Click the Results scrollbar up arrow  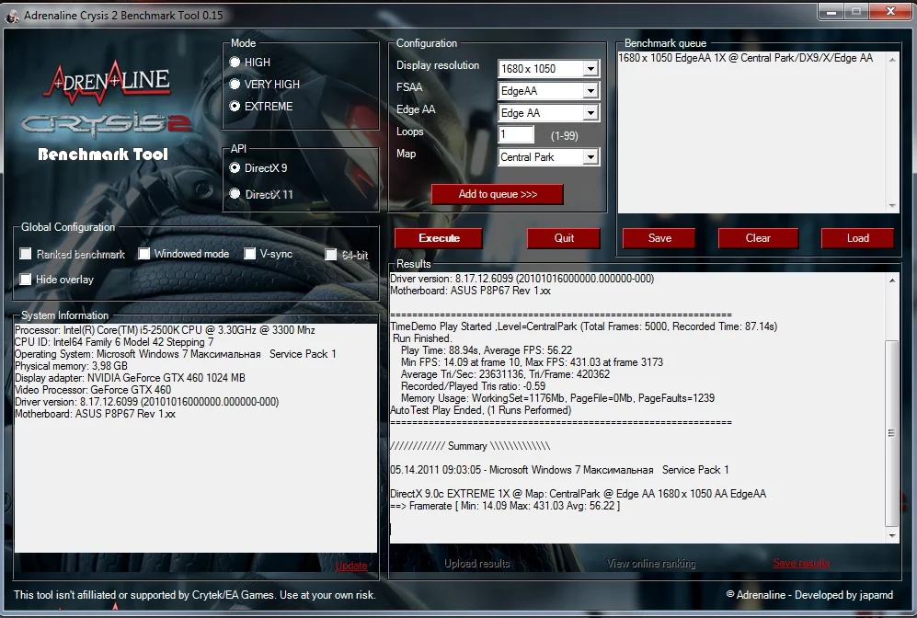pos(892,280)
